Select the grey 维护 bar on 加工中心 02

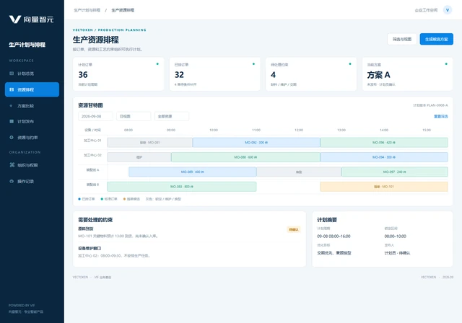click(x=139, y=157)
